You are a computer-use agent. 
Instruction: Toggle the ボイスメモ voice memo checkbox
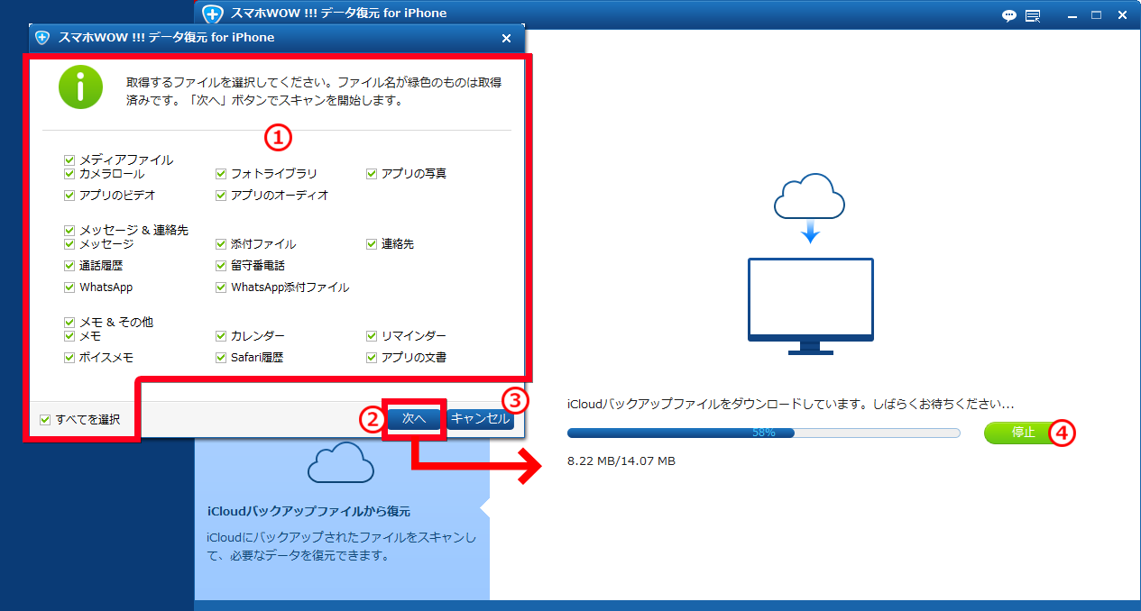(69, 357)
